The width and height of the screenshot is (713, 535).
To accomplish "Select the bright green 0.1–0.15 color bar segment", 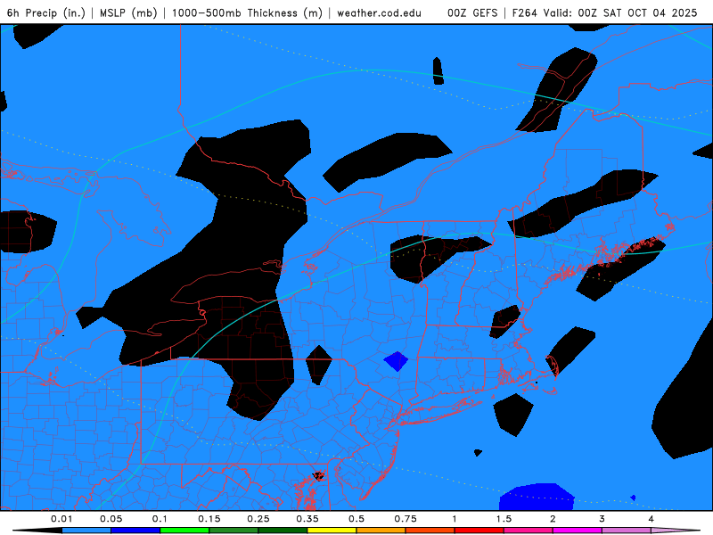I will point(184,531).
